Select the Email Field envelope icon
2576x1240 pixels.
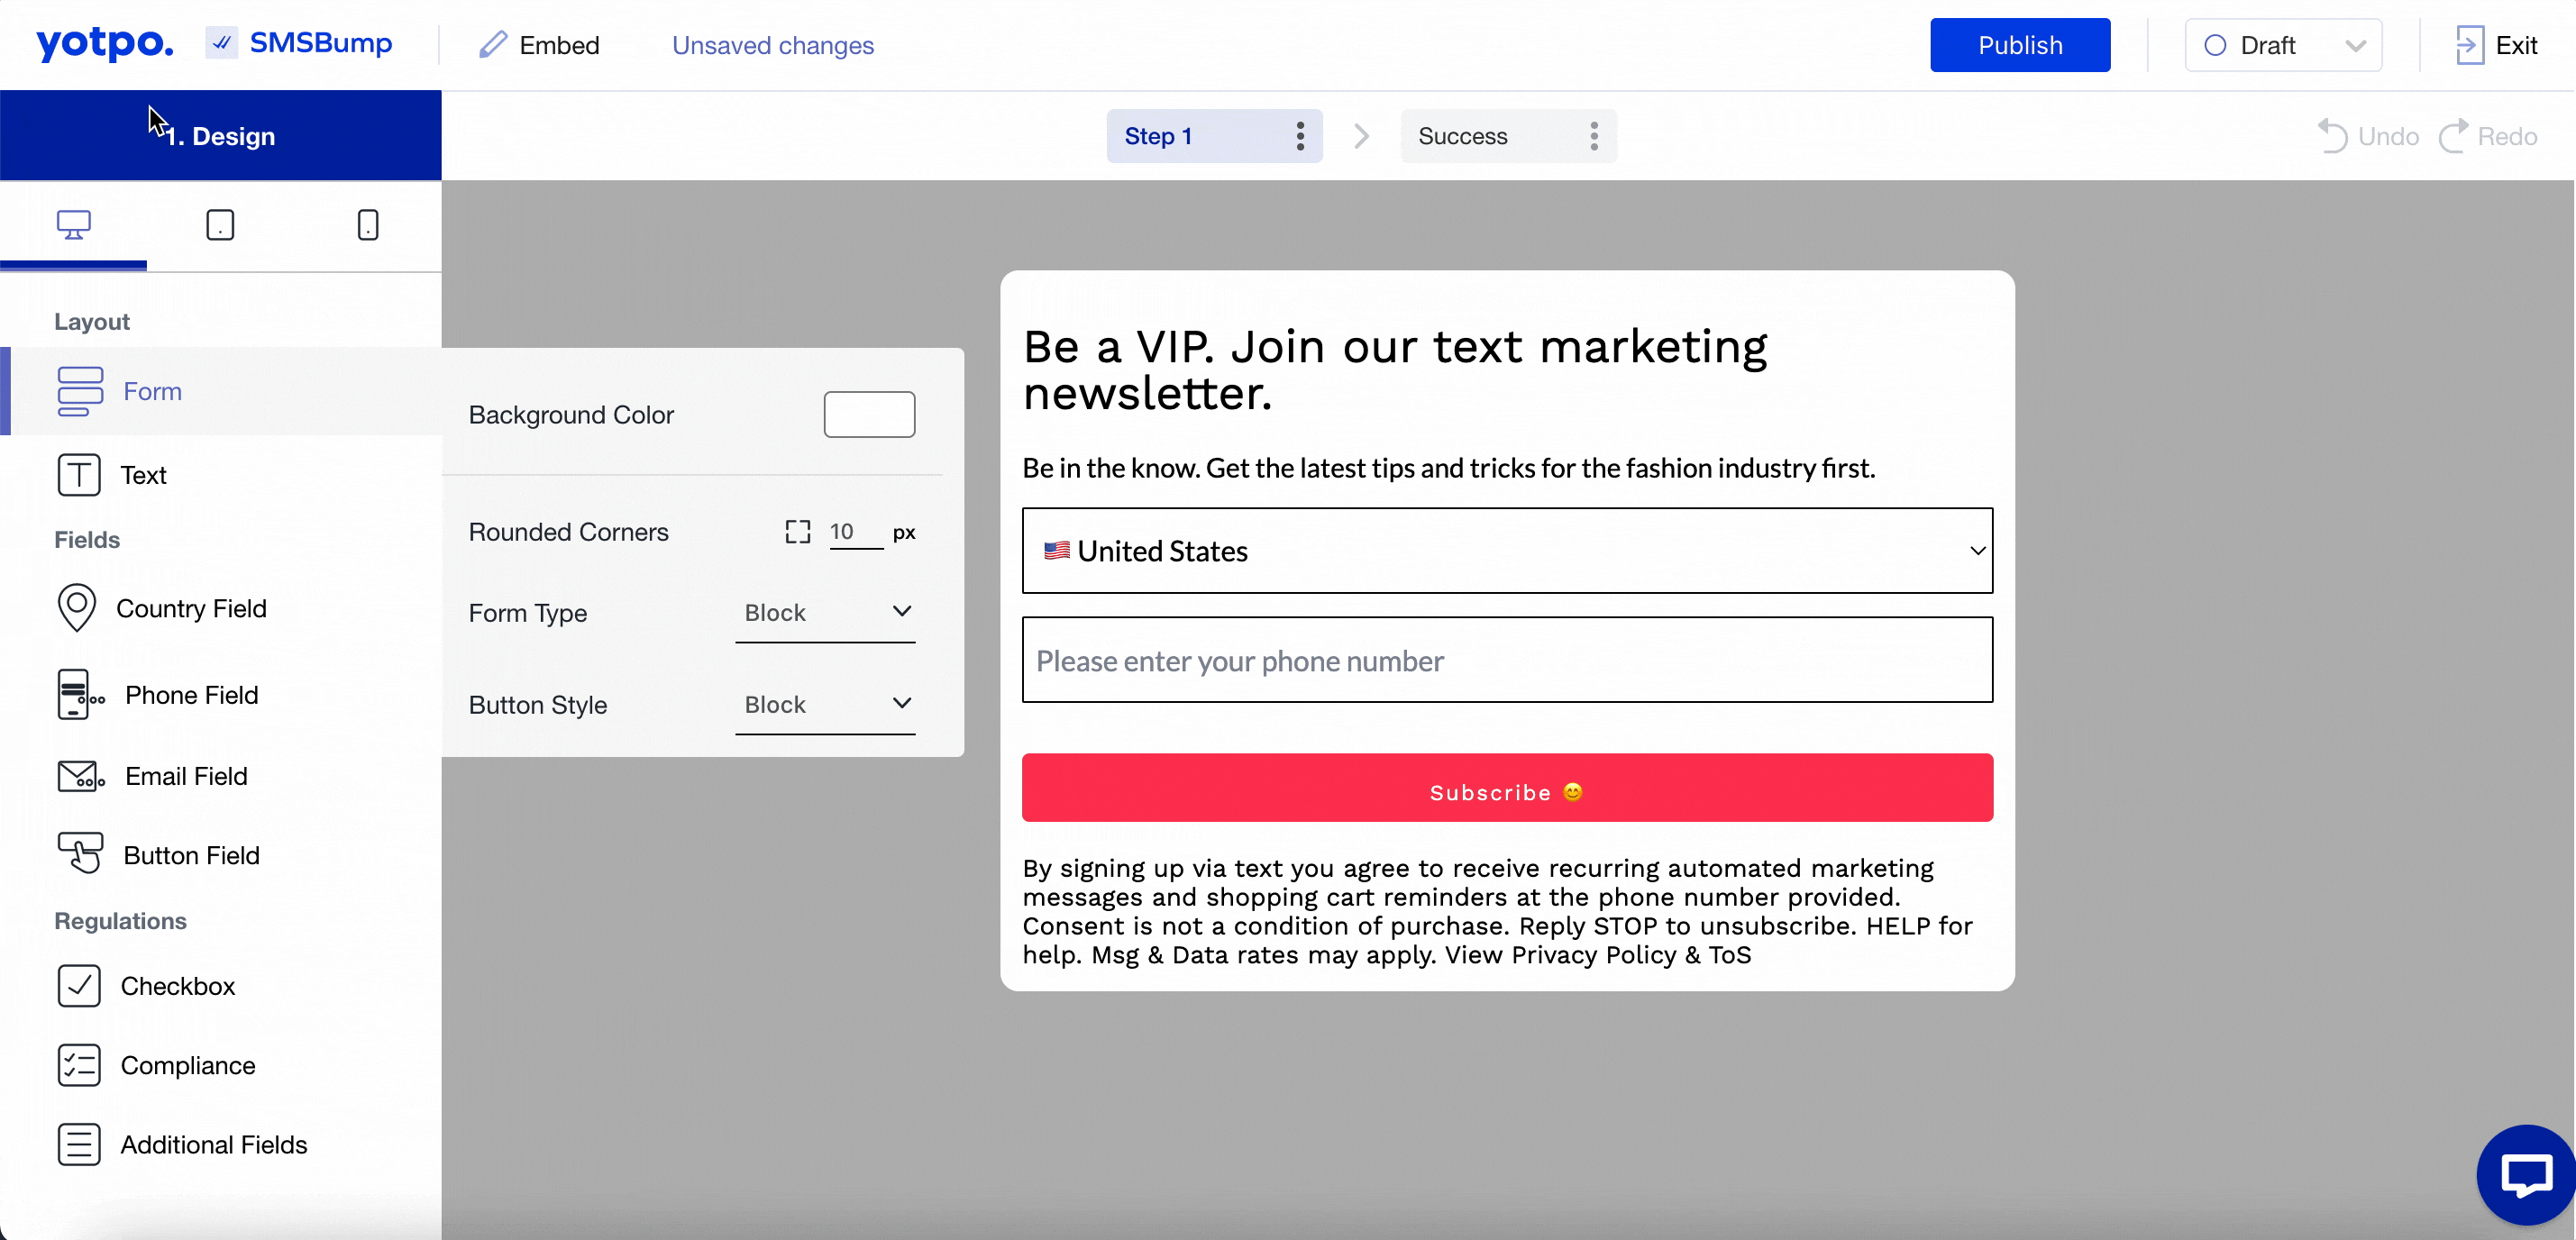click(81, 776)
